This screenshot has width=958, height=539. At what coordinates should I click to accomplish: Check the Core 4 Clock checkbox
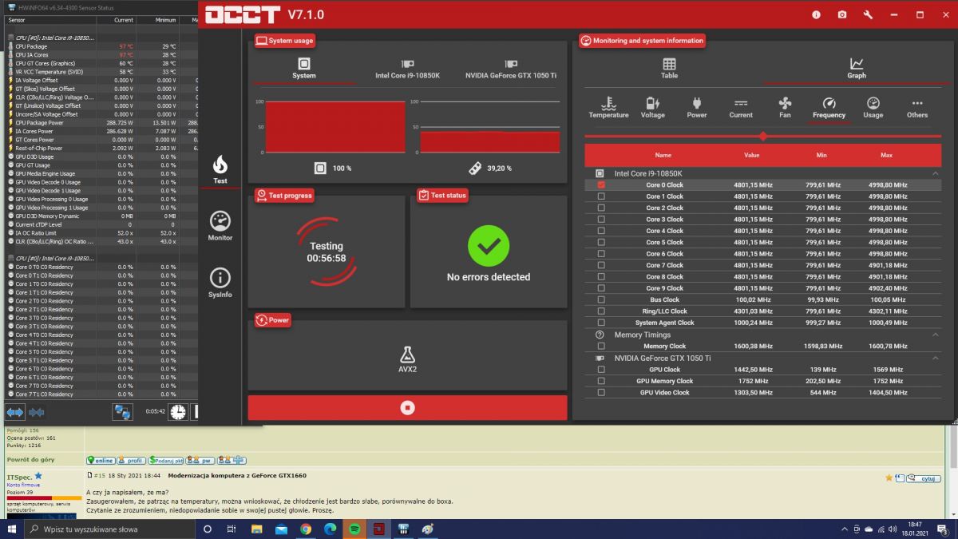click(x=601, y=231)
